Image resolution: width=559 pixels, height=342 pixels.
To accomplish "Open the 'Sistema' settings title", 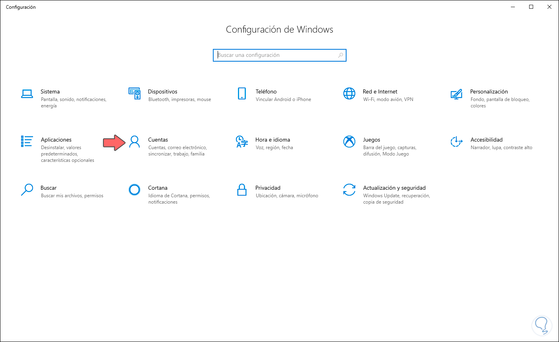I will click(x=50, y=91).
